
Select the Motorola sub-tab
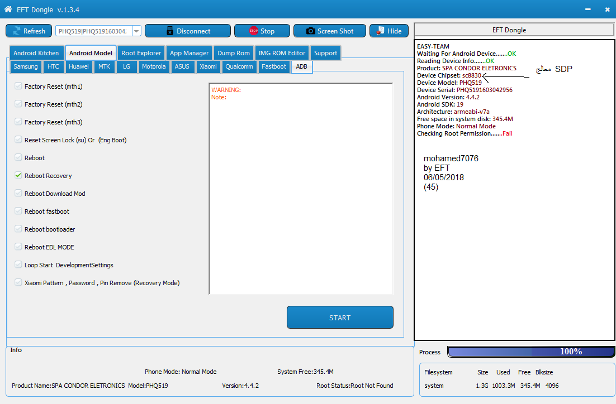coord(154,66)
